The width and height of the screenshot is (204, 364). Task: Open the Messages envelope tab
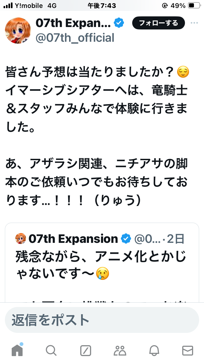188,350
